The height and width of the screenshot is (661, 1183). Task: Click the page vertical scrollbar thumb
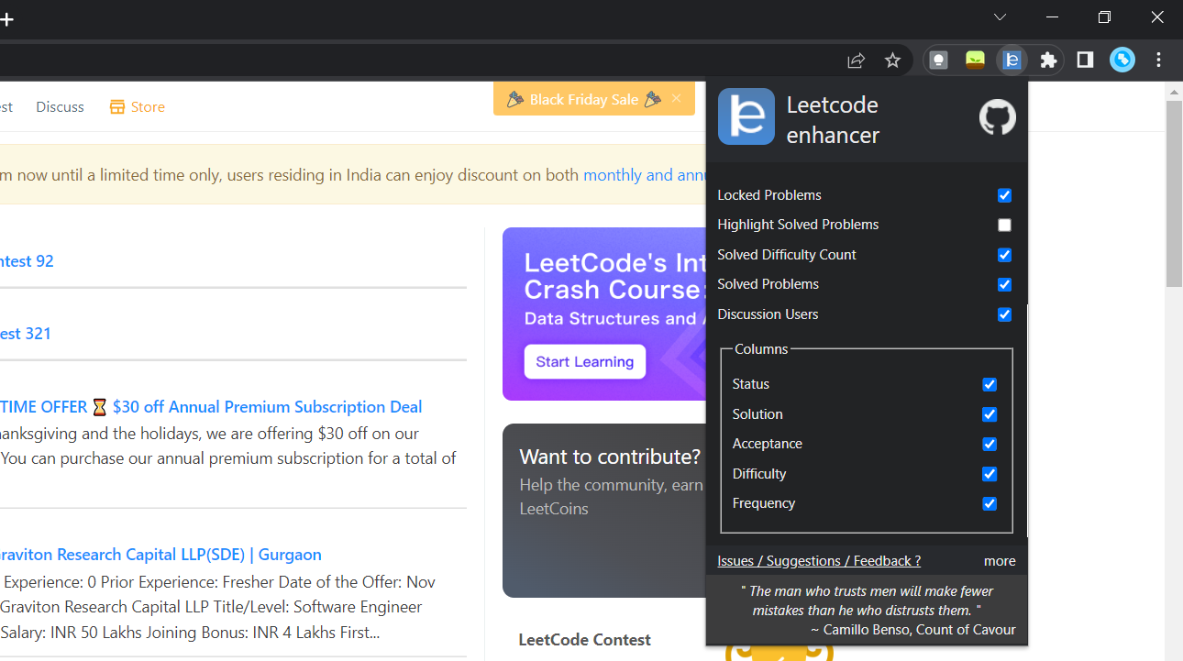tap(1174, 194)
